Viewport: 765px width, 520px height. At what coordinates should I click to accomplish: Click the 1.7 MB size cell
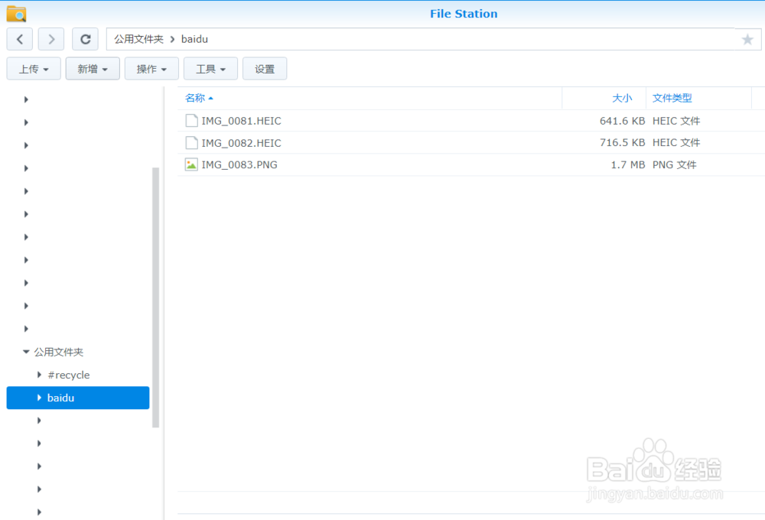(628, 165)
